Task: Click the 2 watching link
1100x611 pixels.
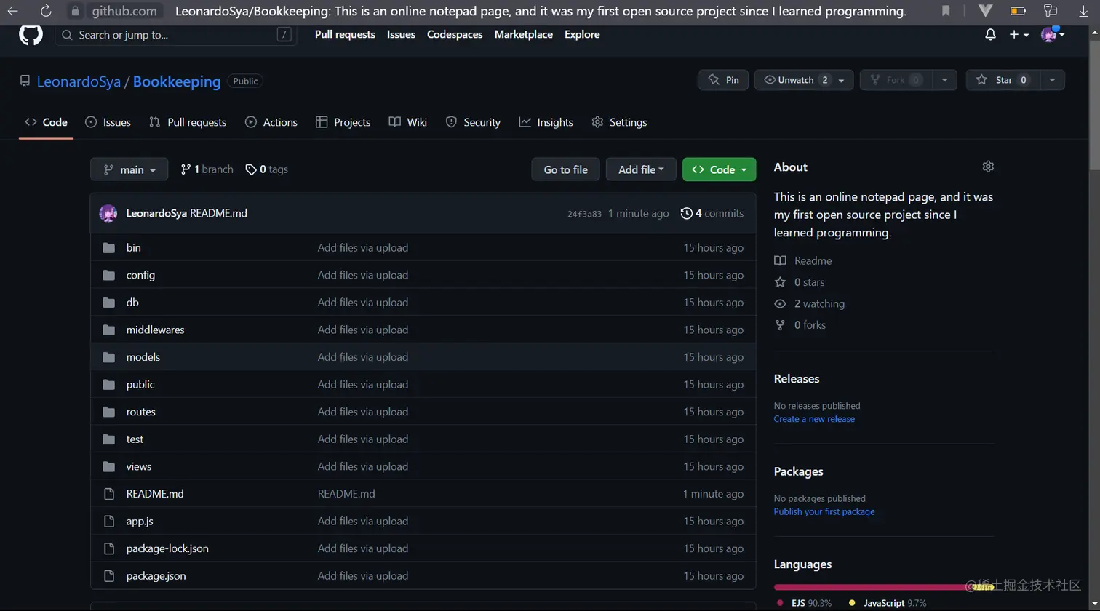Action: click(810, 304)
